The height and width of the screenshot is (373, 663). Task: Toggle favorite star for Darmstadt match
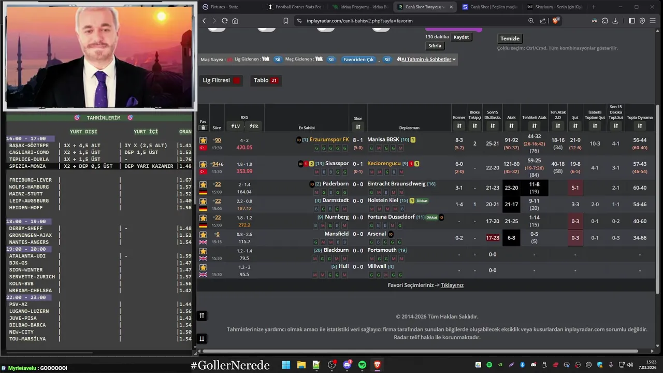pyautogui.click(x=203, y=201)
